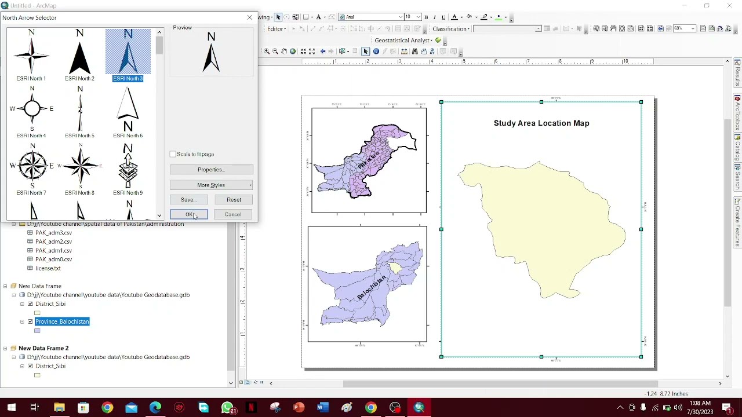The height and width of the screenshot is (417, 742).
Task: Click the Reset button
Action: (x=234, y=200)
